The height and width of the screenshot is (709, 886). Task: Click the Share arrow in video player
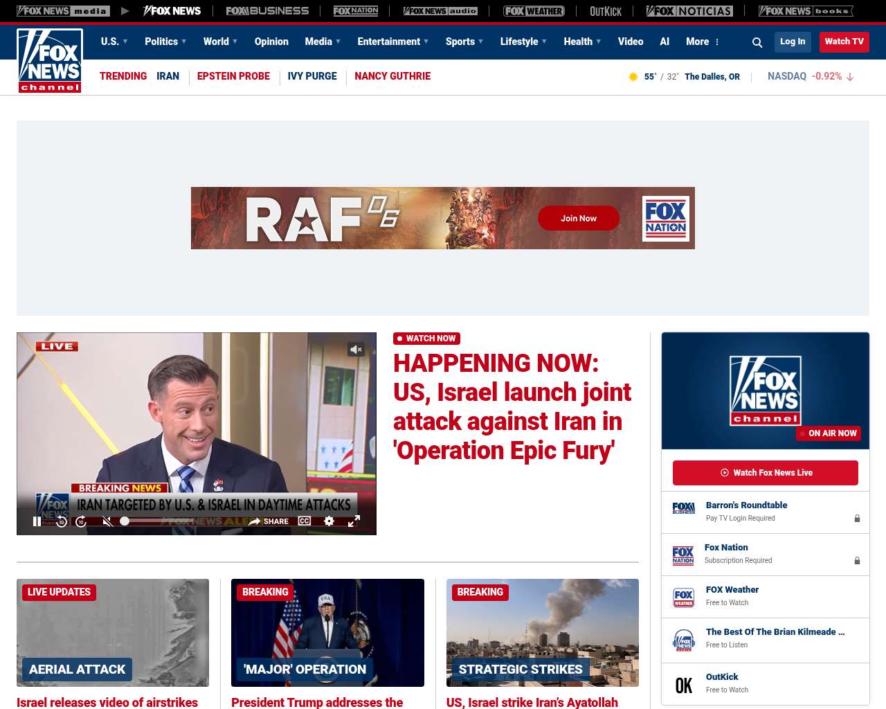pos(269,521)
